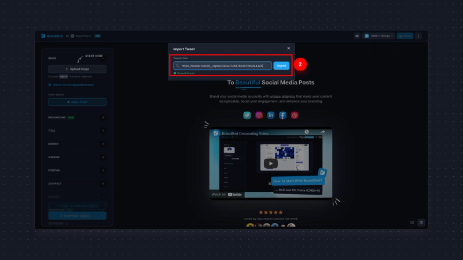Click the blue Import button

click(281, 66)
